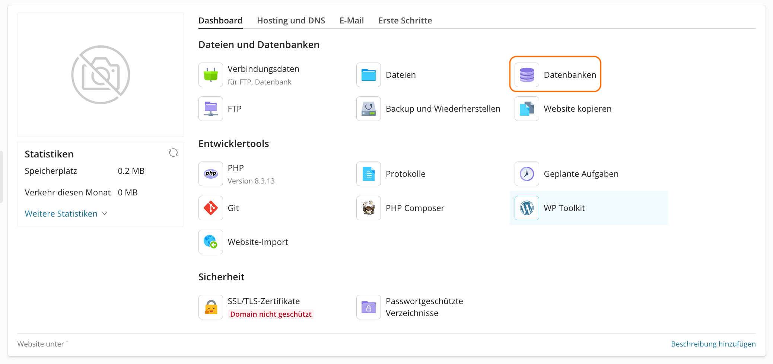Open the PHP Composer label
This screenshot has width=773, height=364.
click(415, 208)
